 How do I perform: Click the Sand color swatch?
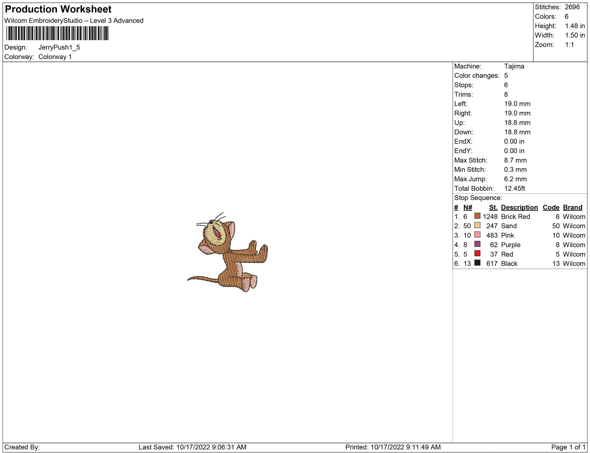click(477, 225)
